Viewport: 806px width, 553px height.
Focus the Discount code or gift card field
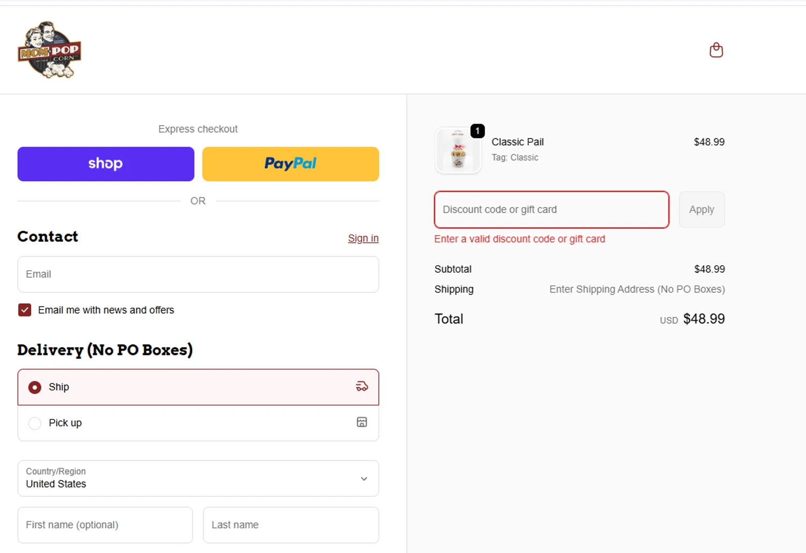[x=552, y=209]
